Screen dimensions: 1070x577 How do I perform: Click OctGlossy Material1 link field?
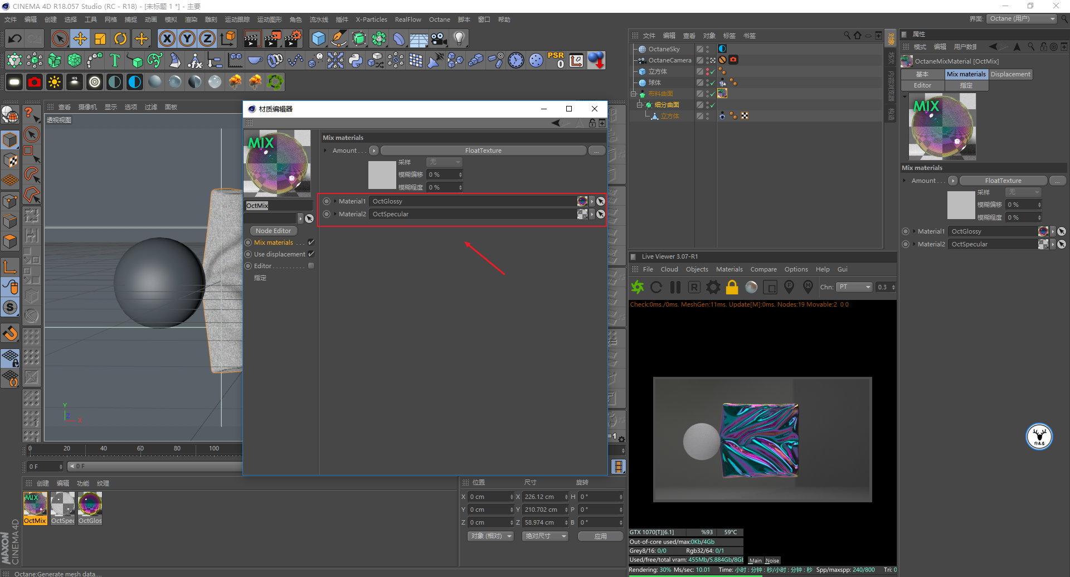point(473,201)
